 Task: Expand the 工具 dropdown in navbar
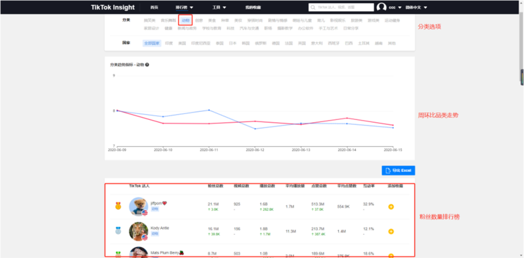click(x=219, y=7)
